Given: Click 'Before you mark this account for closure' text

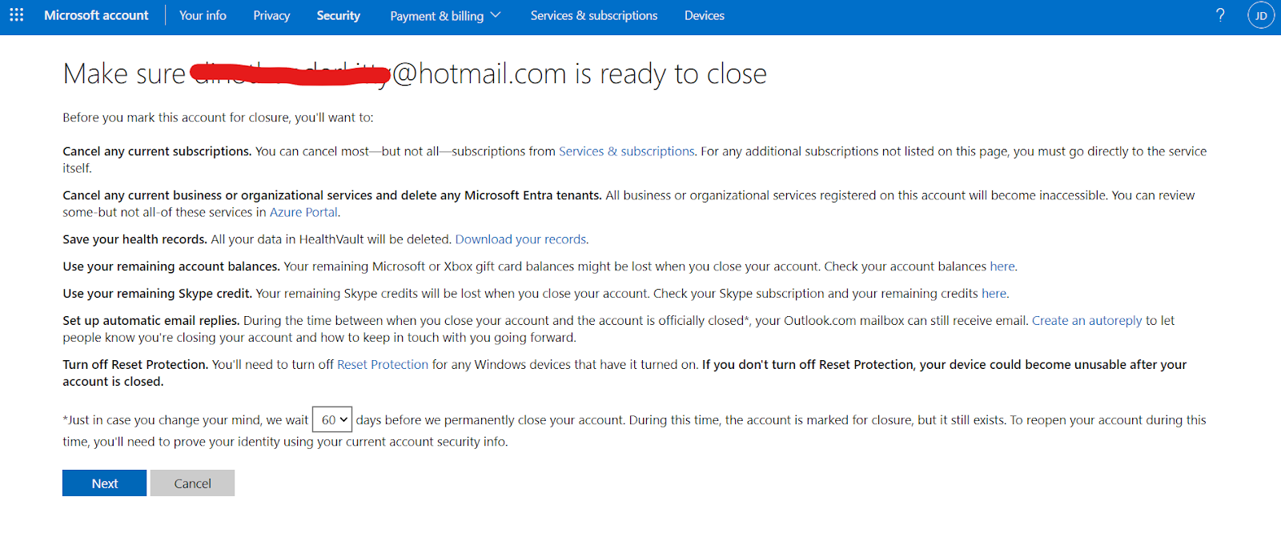Looking at the screenshot, I should point(218,118).
